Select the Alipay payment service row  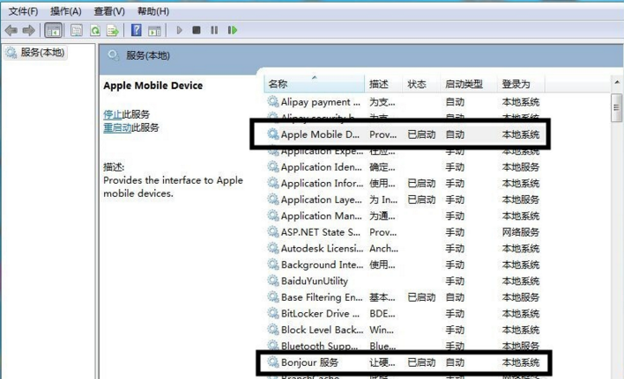click(403, 102)
